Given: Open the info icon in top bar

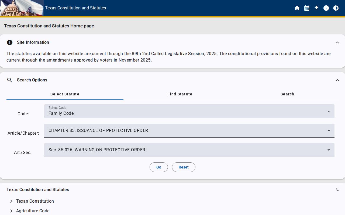Looking at the screenshot, I should 326,8.
